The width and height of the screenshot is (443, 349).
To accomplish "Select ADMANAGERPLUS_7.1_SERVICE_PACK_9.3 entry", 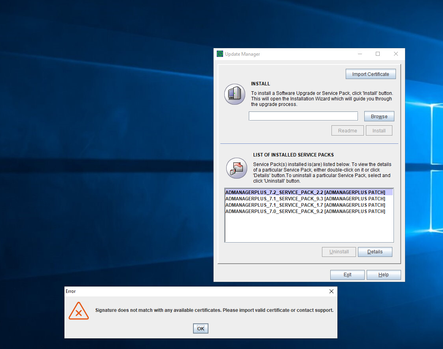I will click(x=309, y=198).
